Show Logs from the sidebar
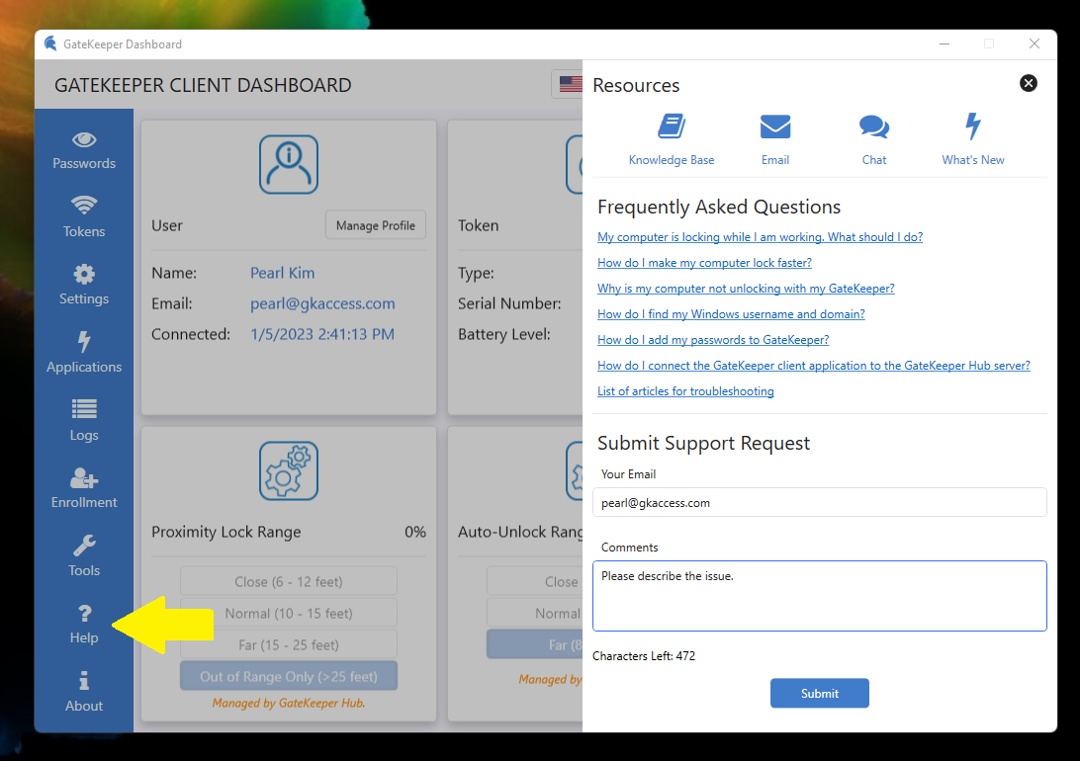This screenshot has height=761, width=1080. [84, 420]
